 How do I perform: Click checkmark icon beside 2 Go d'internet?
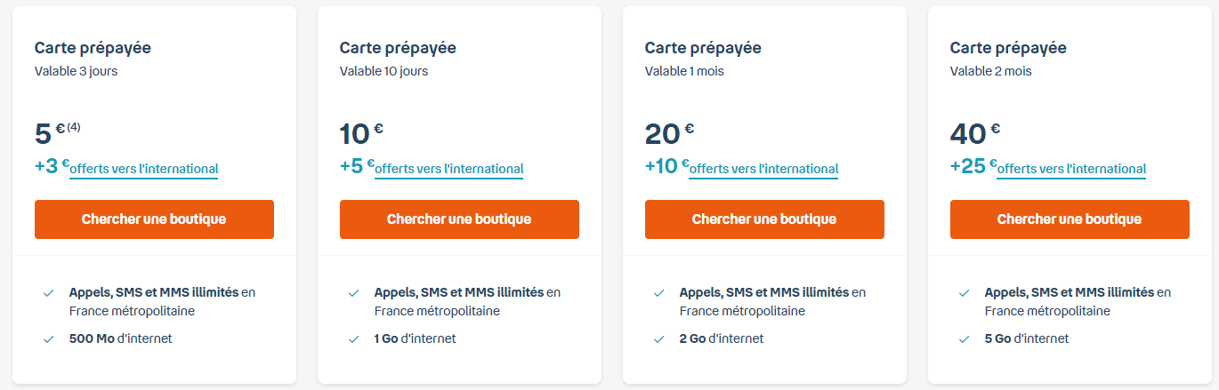click(658, 339)
